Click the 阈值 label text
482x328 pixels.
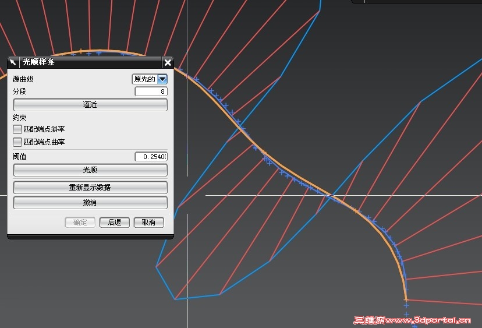pos(20,157)
